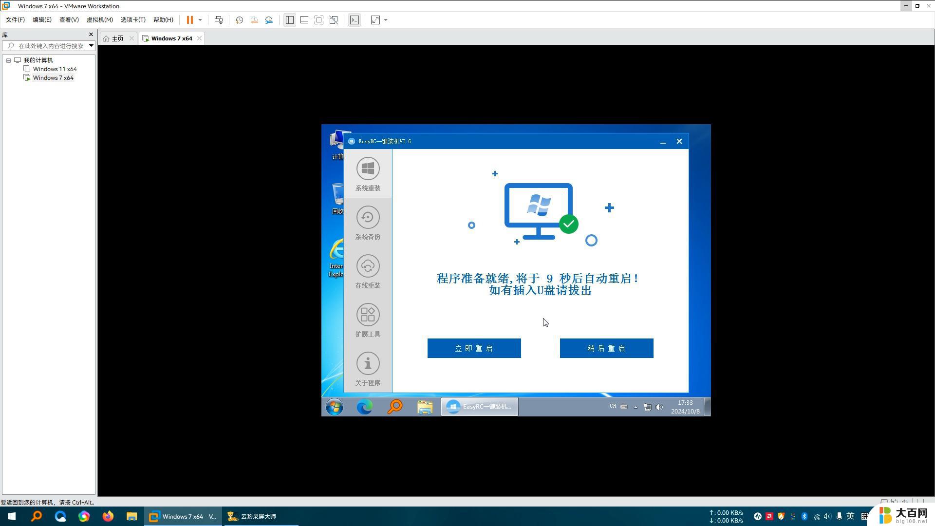Open the Windows 7 Start orb in VM
The height and width of the screenshot is (526, 935).
pyautogui.click(x=335, y=407)
